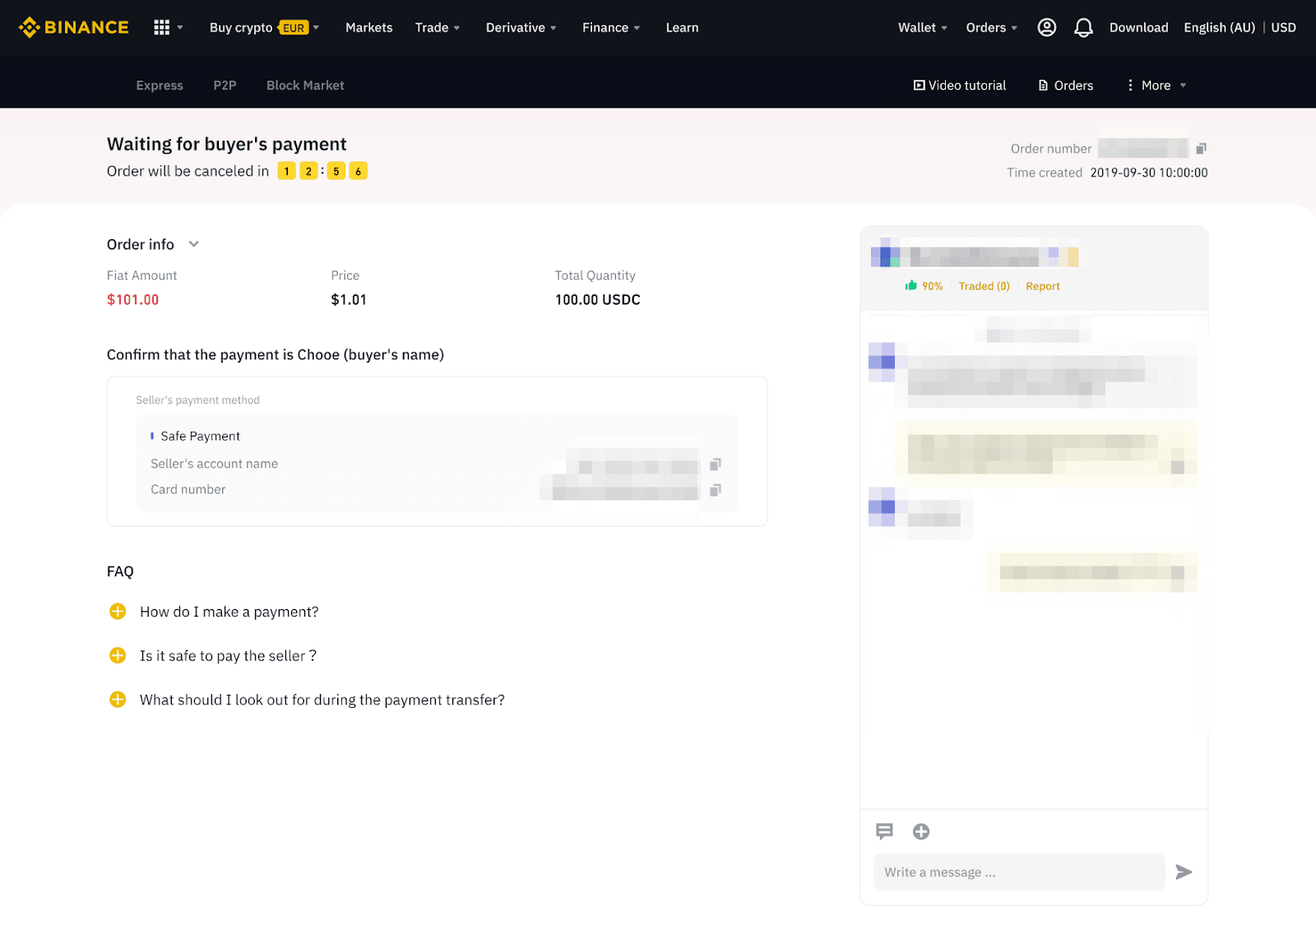Send the chat message
The width and height of the screenshot is (1316, 948).
coord(1184,872)
